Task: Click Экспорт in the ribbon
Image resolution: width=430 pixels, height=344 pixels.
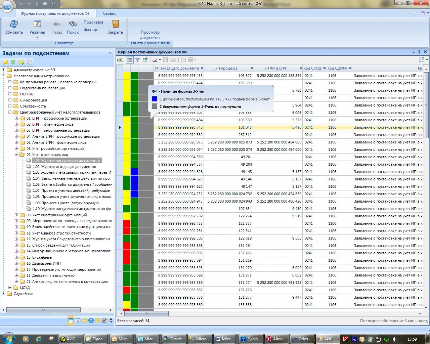Action: (91, 30)
